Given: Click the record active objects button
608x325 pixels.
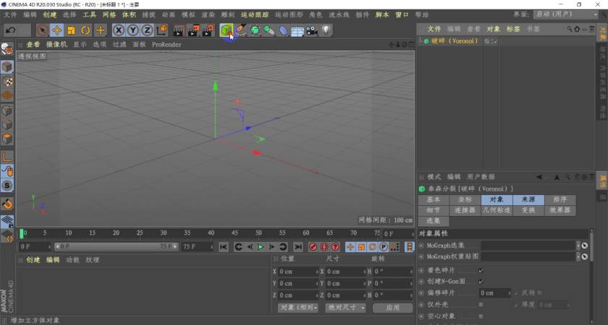Looking at the screenshot, I should pyautogui.click(x=313, y=247).
